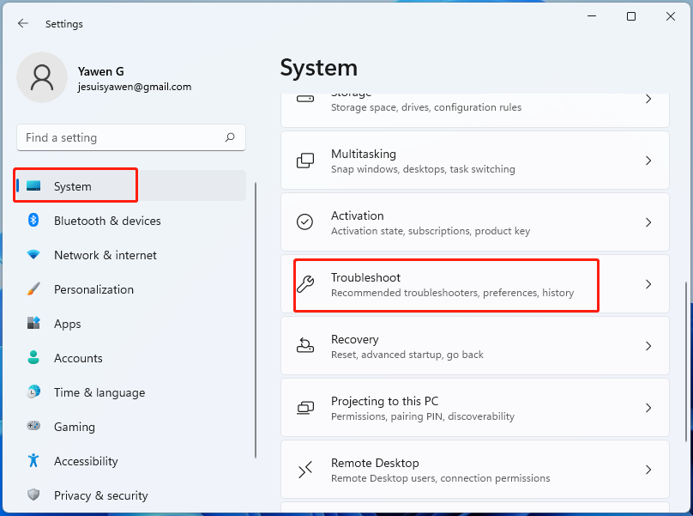Go to Privacy & security
693x516 pixels.
tap(131, 495)
